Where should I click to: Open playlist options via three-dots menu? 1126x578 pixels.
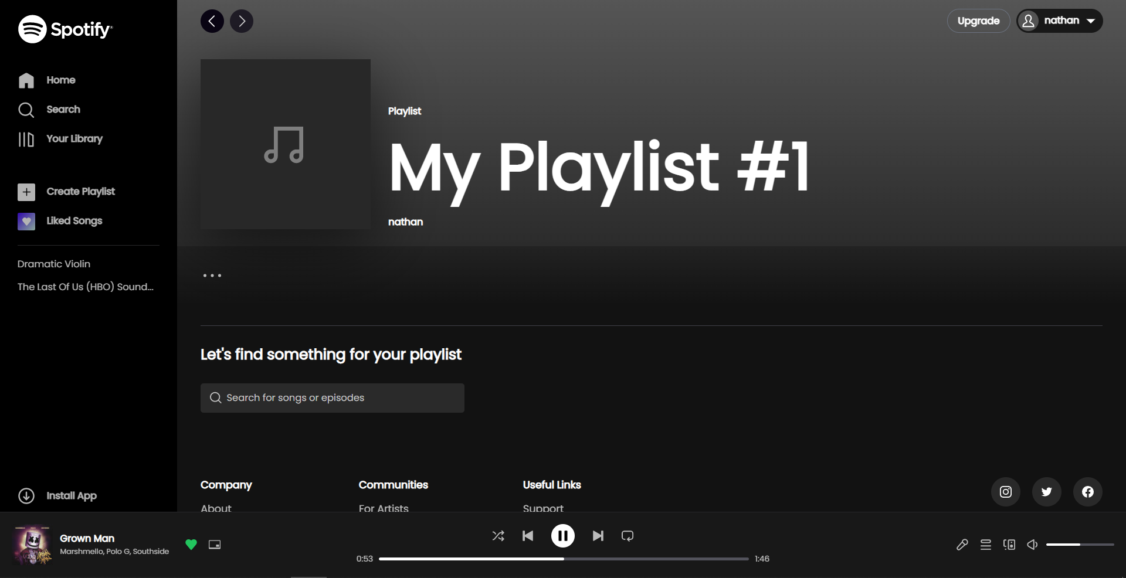tap(212, 276)
